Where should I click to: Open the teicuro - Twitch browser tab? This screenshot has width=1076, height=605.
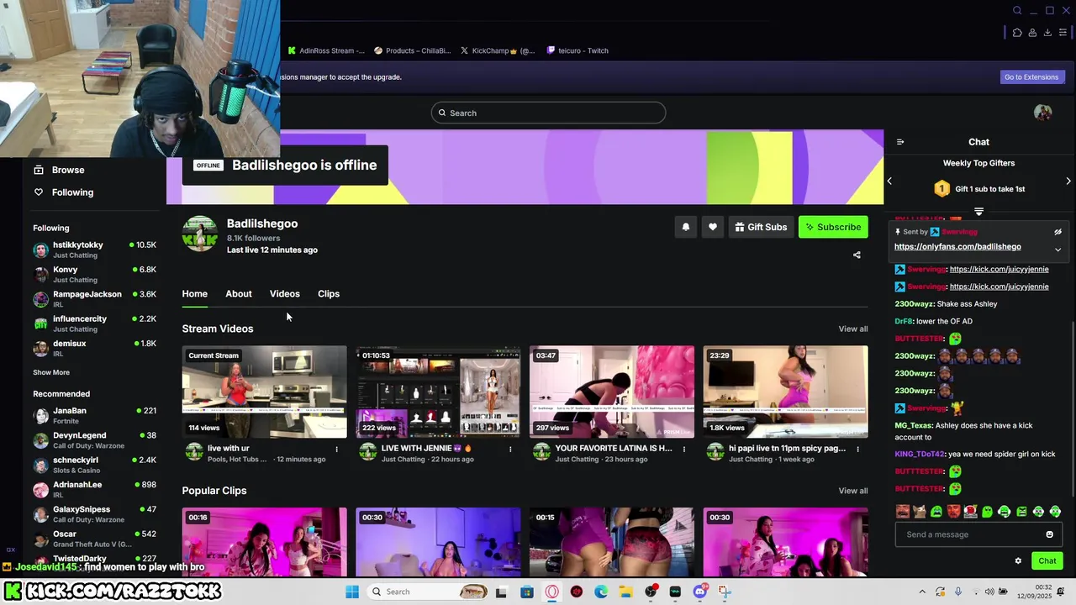578,50
